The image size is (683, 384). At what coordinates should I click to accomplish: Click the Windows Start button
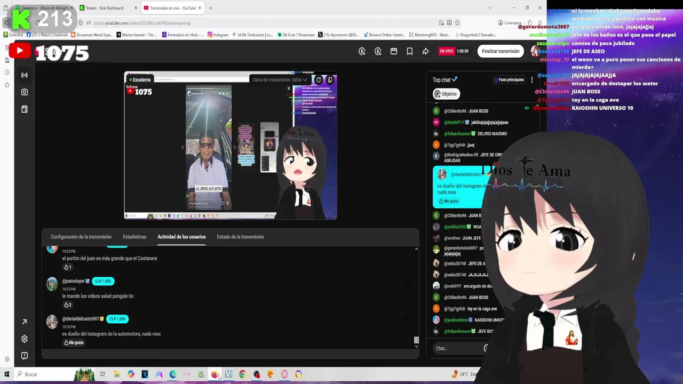click(x=6, y=374)
